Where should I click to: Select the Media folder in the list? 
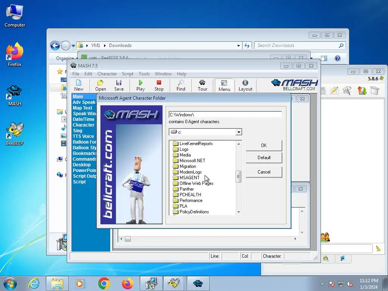185,155
